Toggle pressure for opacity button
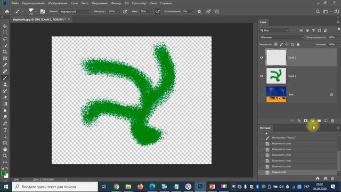The width and height of the screenshot is (341, 192). (125, 12)
